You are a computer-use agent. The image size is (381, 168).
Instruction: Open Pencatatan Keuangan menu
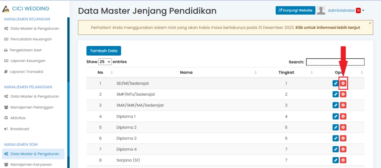click(28, 39)
